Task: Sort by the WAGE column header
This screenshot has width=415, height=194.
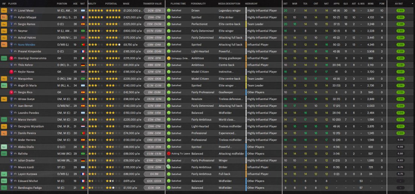Action: (x=126, y=4)
